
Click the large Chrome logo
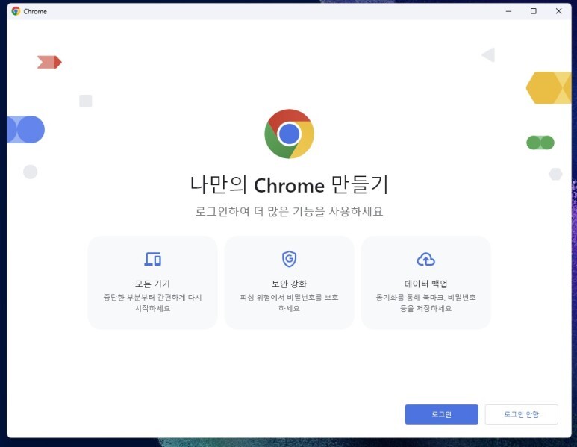point(289,134)
